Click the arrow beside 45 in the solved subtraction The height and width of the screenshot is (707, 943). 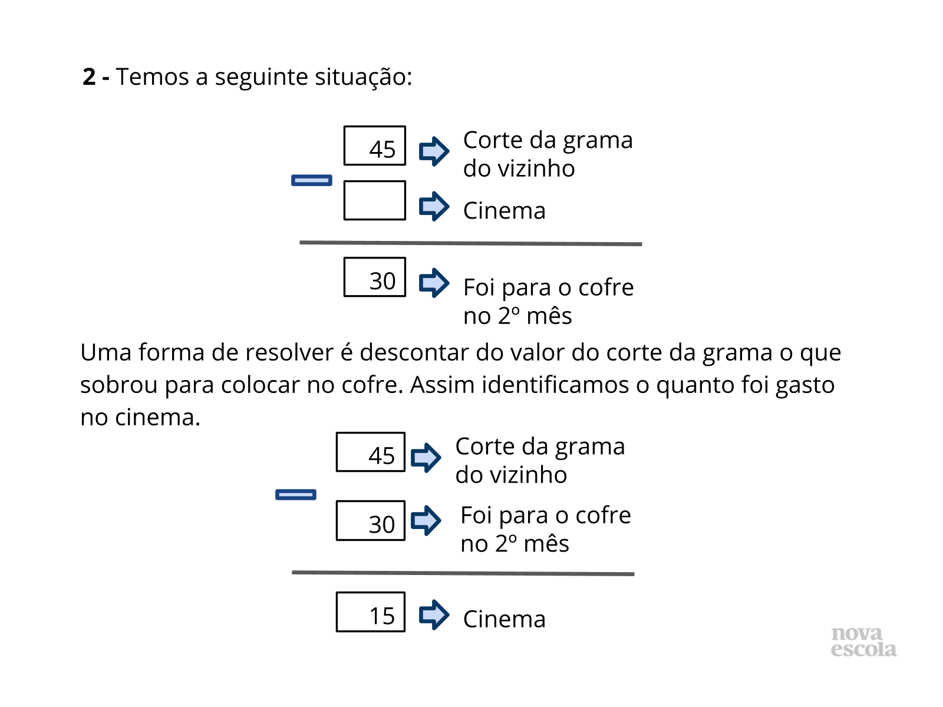point(426,458)
